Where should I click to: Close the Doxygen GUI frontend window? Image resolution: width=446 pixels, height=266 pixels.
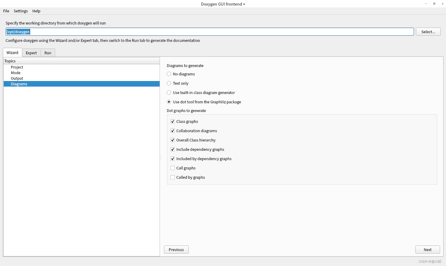click(x=443, y=4)
